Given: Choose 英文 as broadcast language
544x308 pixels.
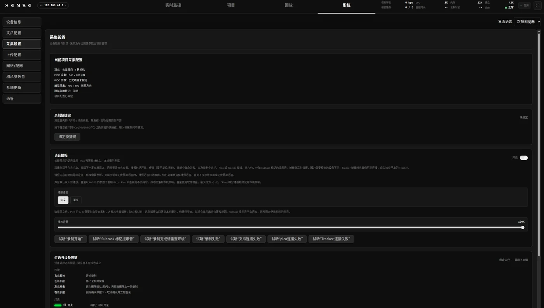Looking at the screenshot, I should point(76,200).
